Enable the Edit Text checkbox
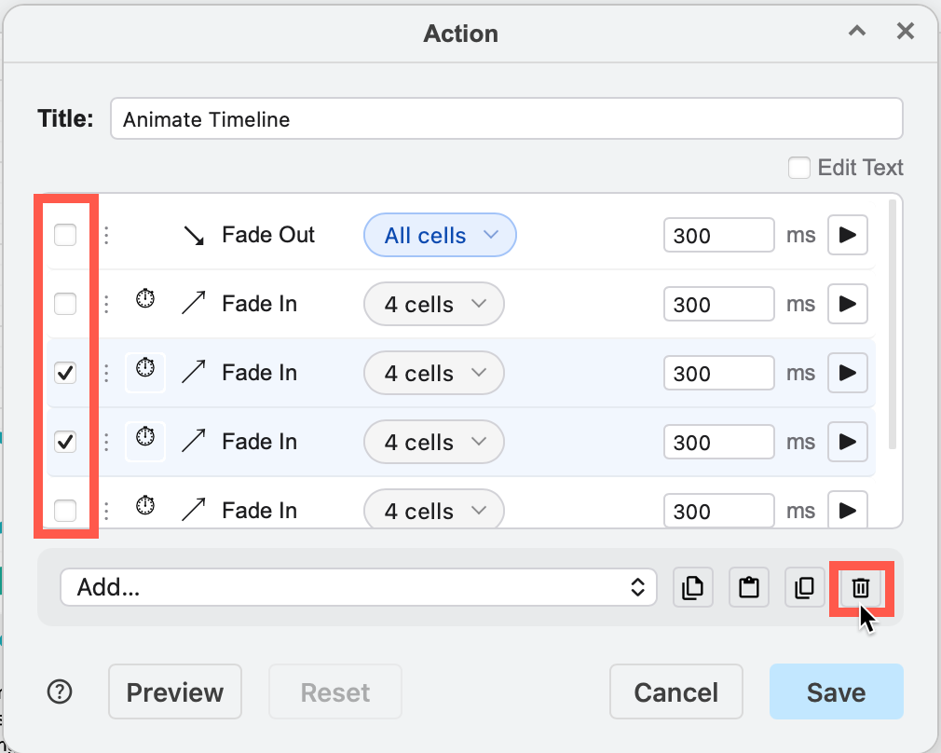Image resolution: width=941 pixels, height=753 pixels. point(798,168)
